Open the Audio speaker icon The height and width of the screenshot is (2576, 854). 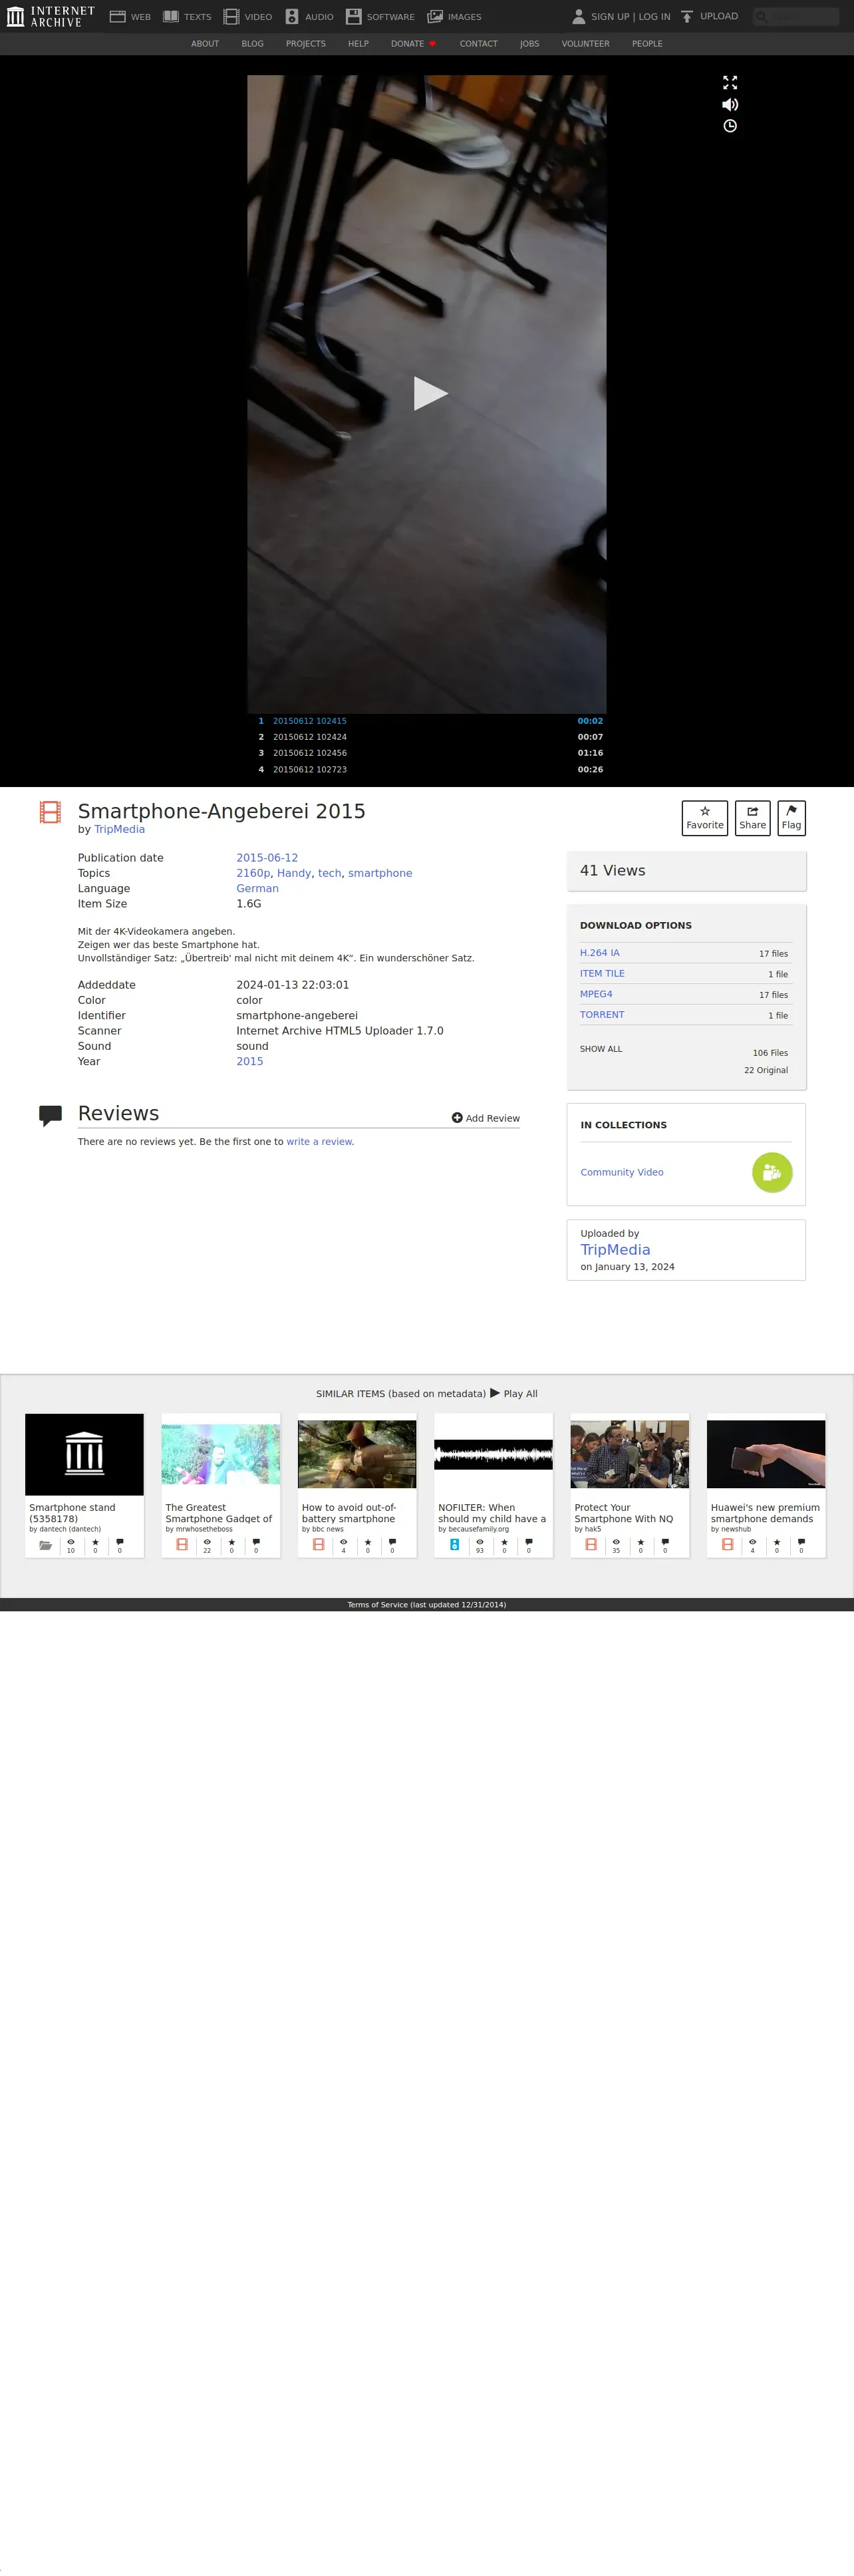[x=292, y=16]
